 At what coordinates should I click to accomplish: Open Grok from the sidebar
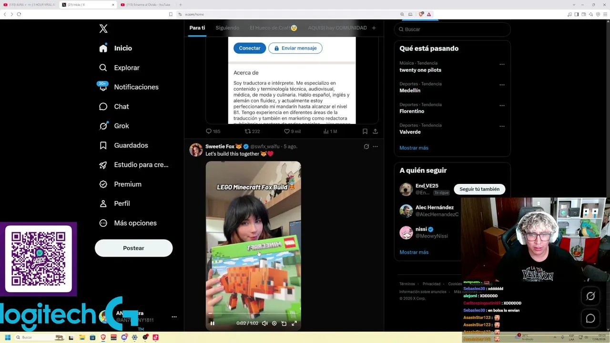coord(114,126)
